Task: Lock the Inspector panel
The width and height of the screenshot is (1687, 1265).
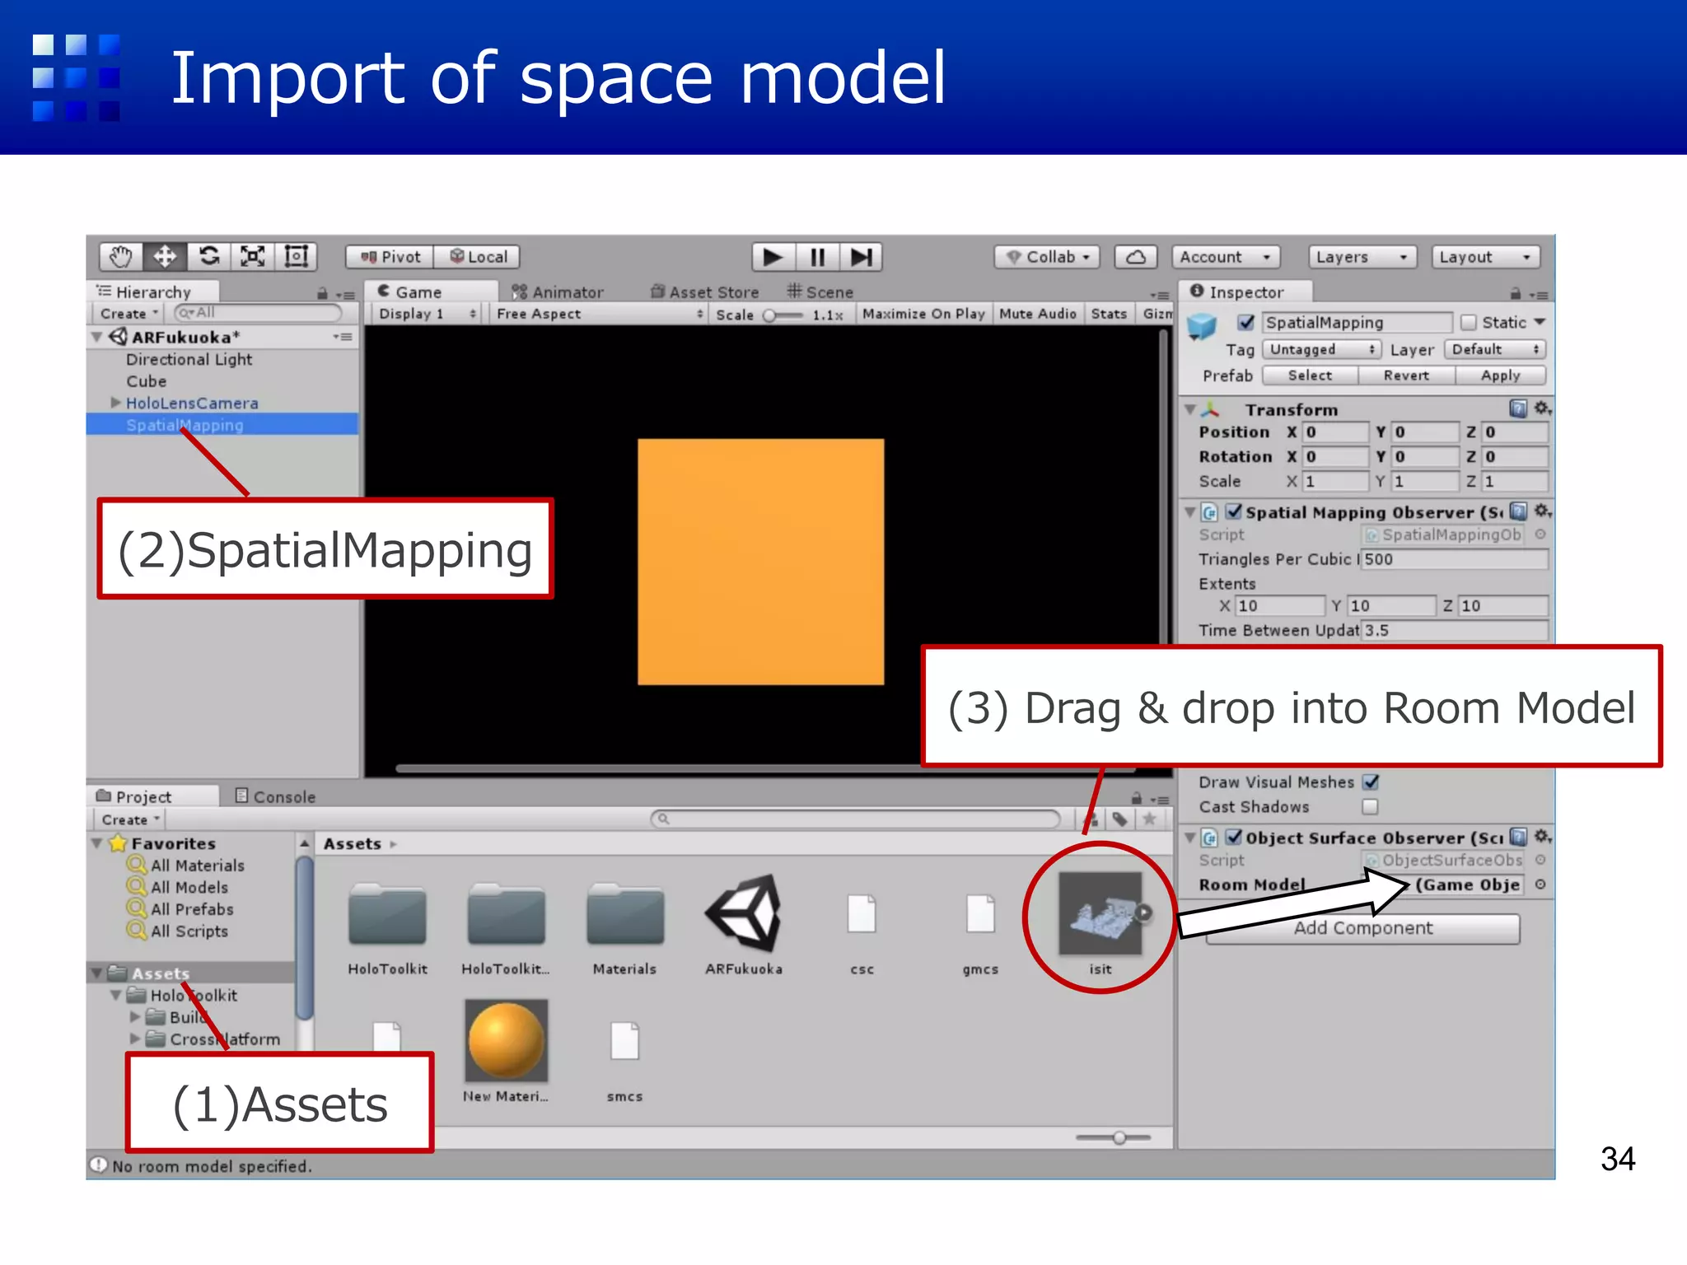Action: pyautogui.click(x=1516, y=293)
